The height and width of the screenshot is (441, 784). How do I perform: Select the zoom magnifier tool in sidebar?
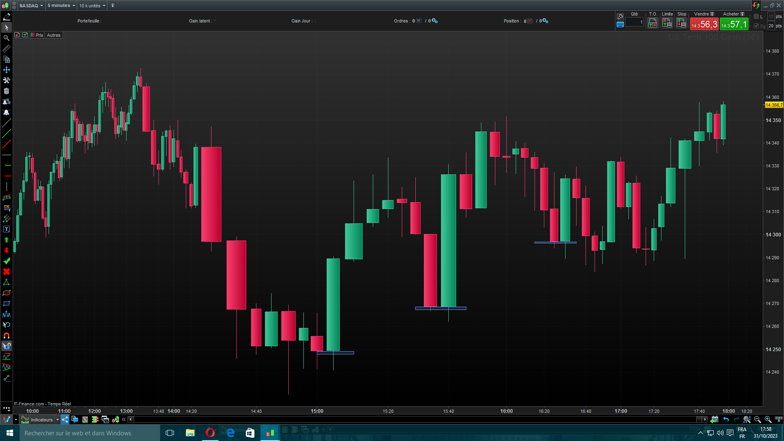coord(7,38)
